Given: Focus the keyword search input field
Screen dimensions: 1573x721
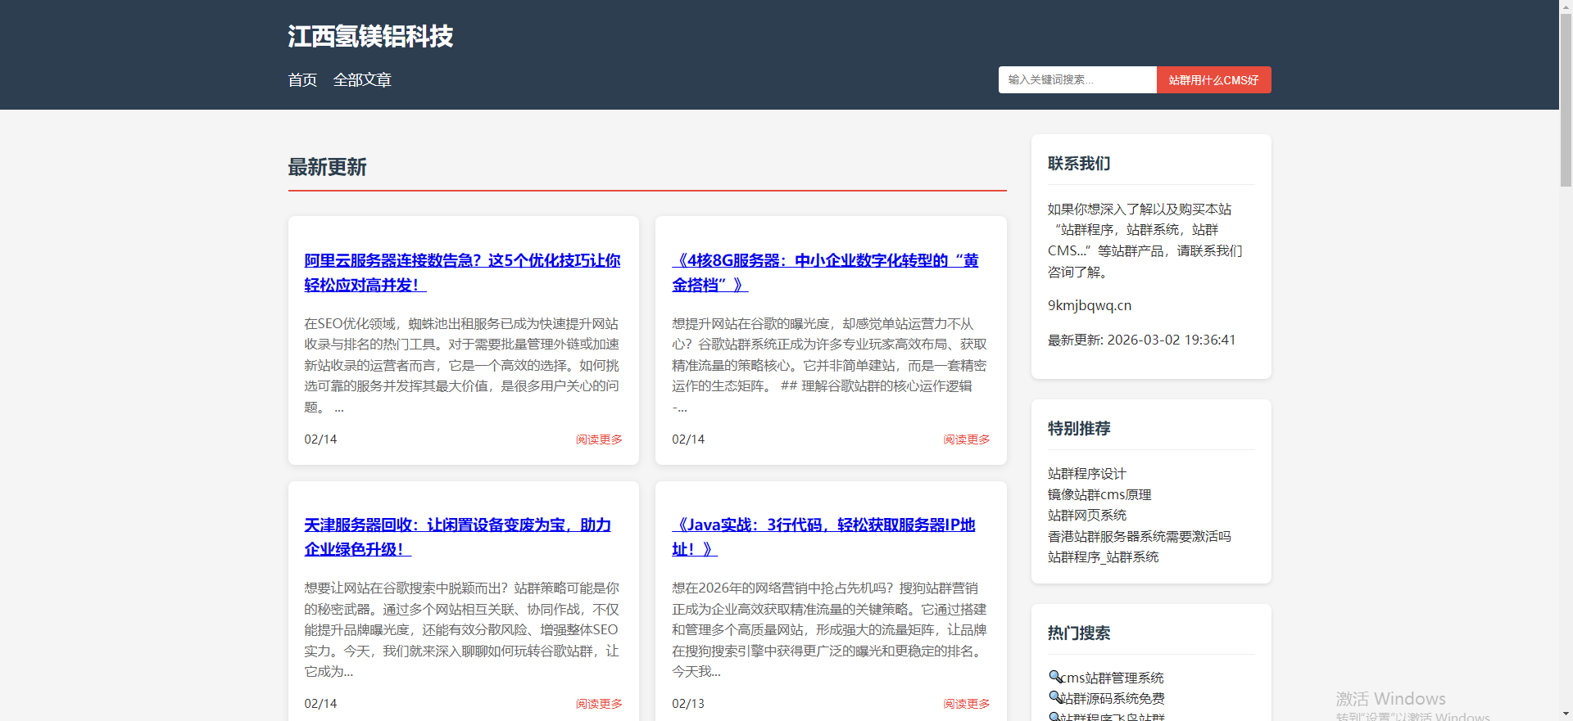Looking at the screenshot, I should tap(1077, 79).
